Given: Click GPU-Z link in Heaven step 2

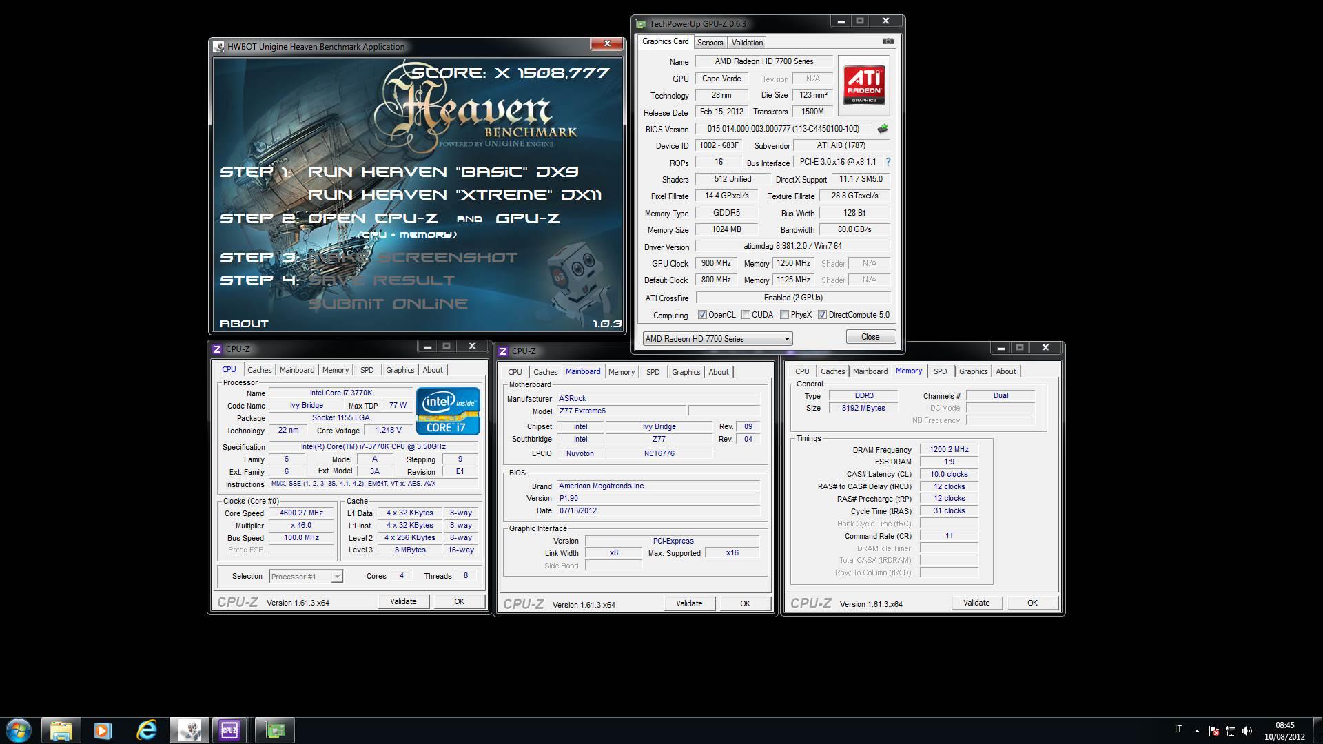Looking at the screenshot, I should click(528, 218).
